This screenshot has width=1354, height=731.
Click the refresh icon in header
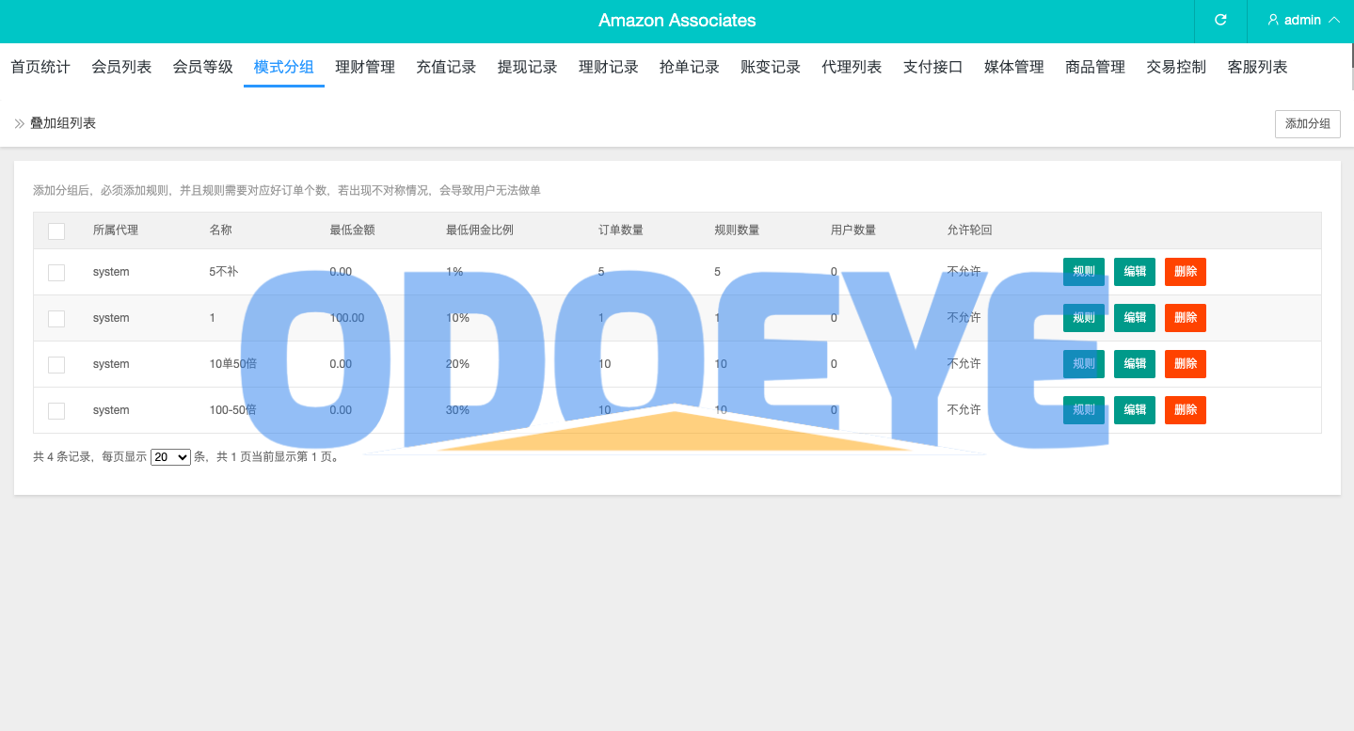click(x=1220, y=20)
